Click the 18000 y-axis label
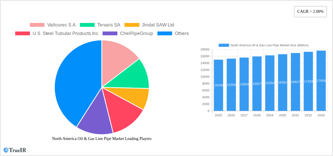This screenshot has height=156, width=333. [x=205, y=49]
